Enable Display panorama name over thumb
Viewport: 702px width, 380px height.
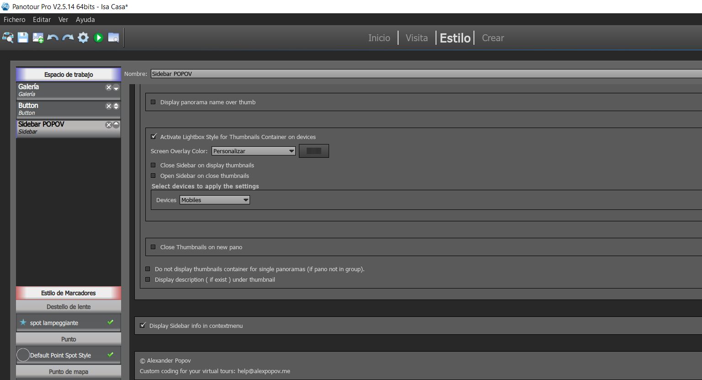(154, 102)
